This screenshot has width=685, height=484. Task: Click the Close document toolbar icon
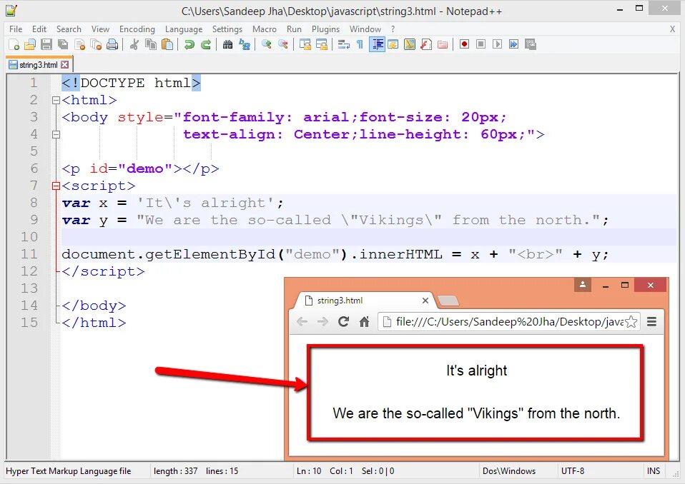[79, 44]
